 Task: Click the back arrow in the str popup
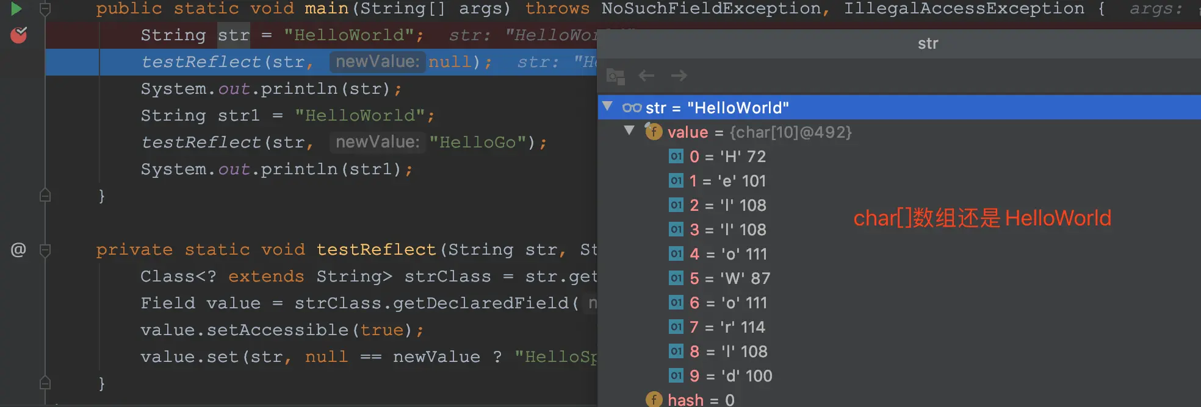[646, 76]
